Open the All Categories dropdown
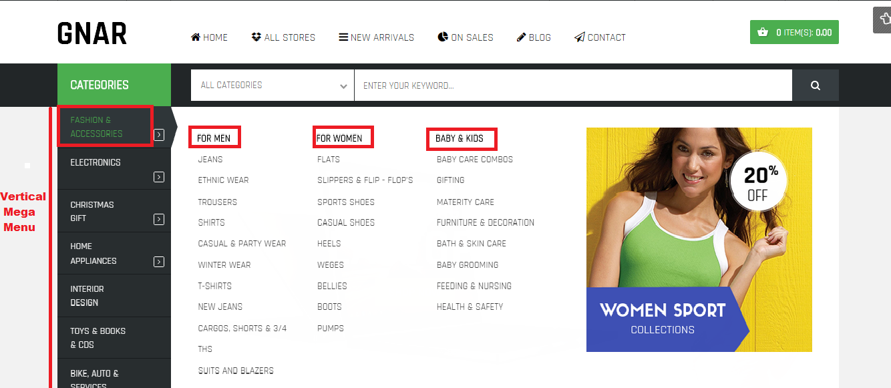Screen dimensions: 891x388 [x=273, y=85]
